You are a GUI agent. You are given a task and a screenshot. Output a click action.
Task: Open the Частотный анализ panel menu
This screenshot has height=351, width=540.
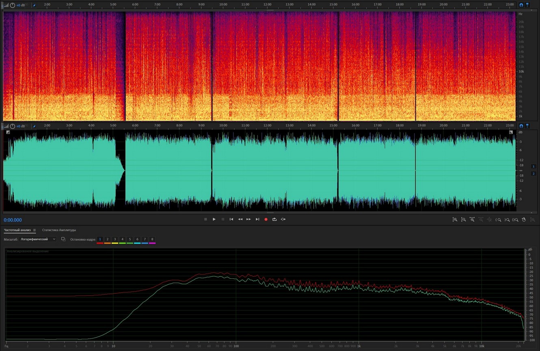35,230
